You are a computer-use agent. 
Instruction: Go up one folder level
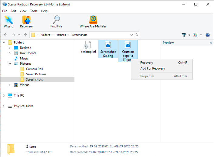coord(25,35)
